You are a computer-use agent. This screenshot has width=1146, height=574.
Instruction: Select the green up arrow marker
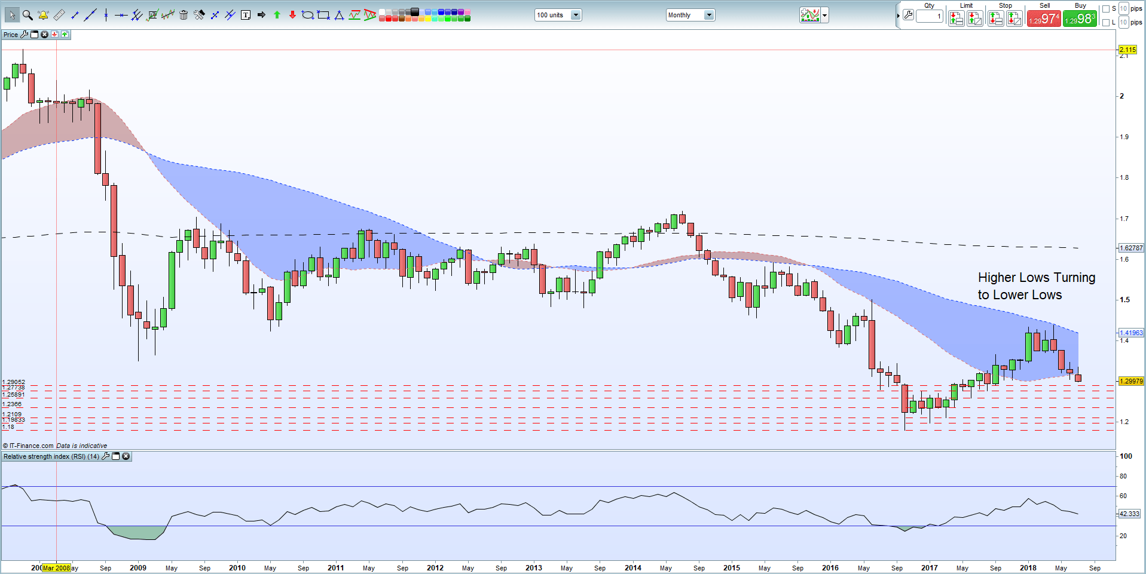(277, 15)
